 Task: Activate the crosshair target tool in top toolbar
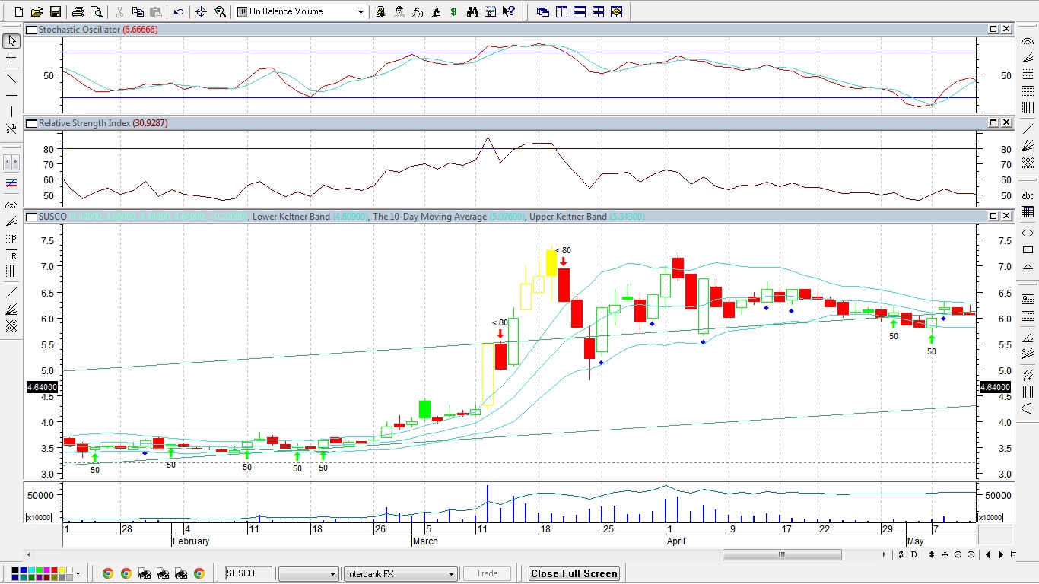click(202, 11)
